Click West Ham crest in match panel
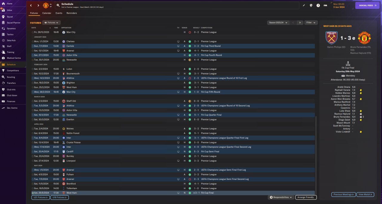382x204 pixels. coord(331,38)
